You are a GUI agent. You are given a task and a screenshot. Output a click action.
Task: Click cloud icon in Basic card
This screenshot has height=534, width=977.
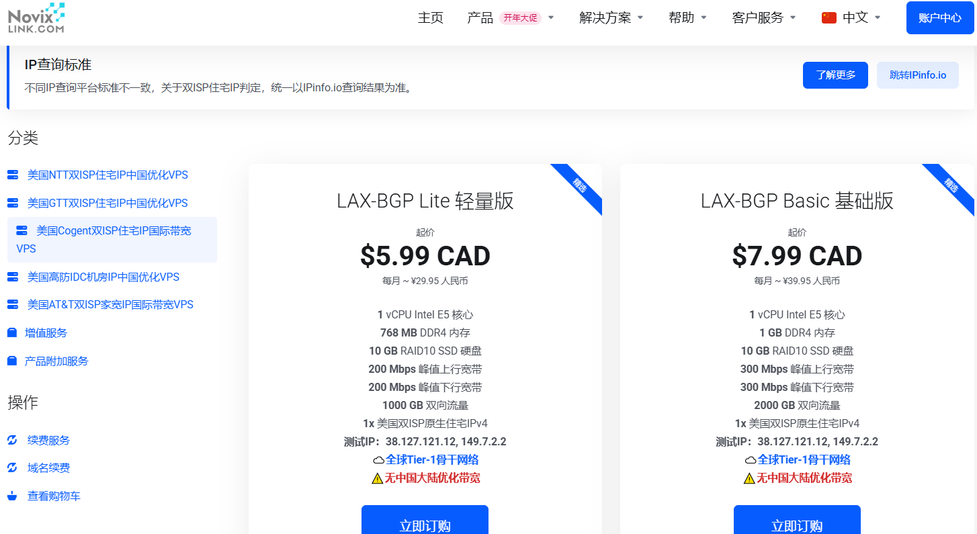coord(751,460)
